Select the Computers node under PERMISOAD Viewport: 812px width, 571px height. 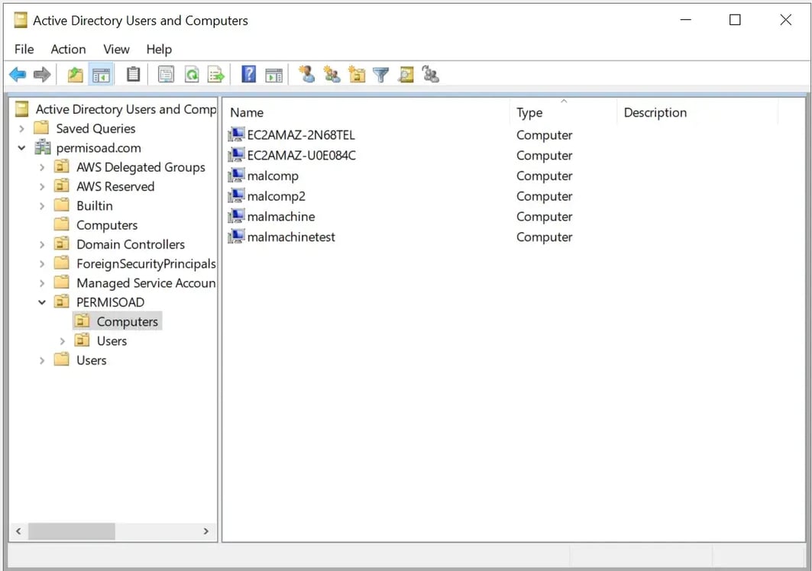(x=127, y=321)
